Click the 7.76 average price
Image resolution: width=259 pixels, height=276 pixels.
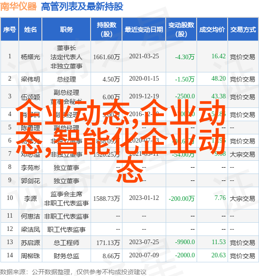click(x=220, y=198)
